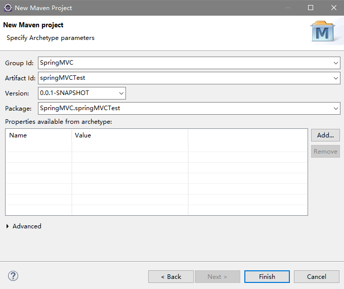The width and height of the screenshot is (344, 289).
Task: Close the New Maven Project dialog
Action: 334,8
